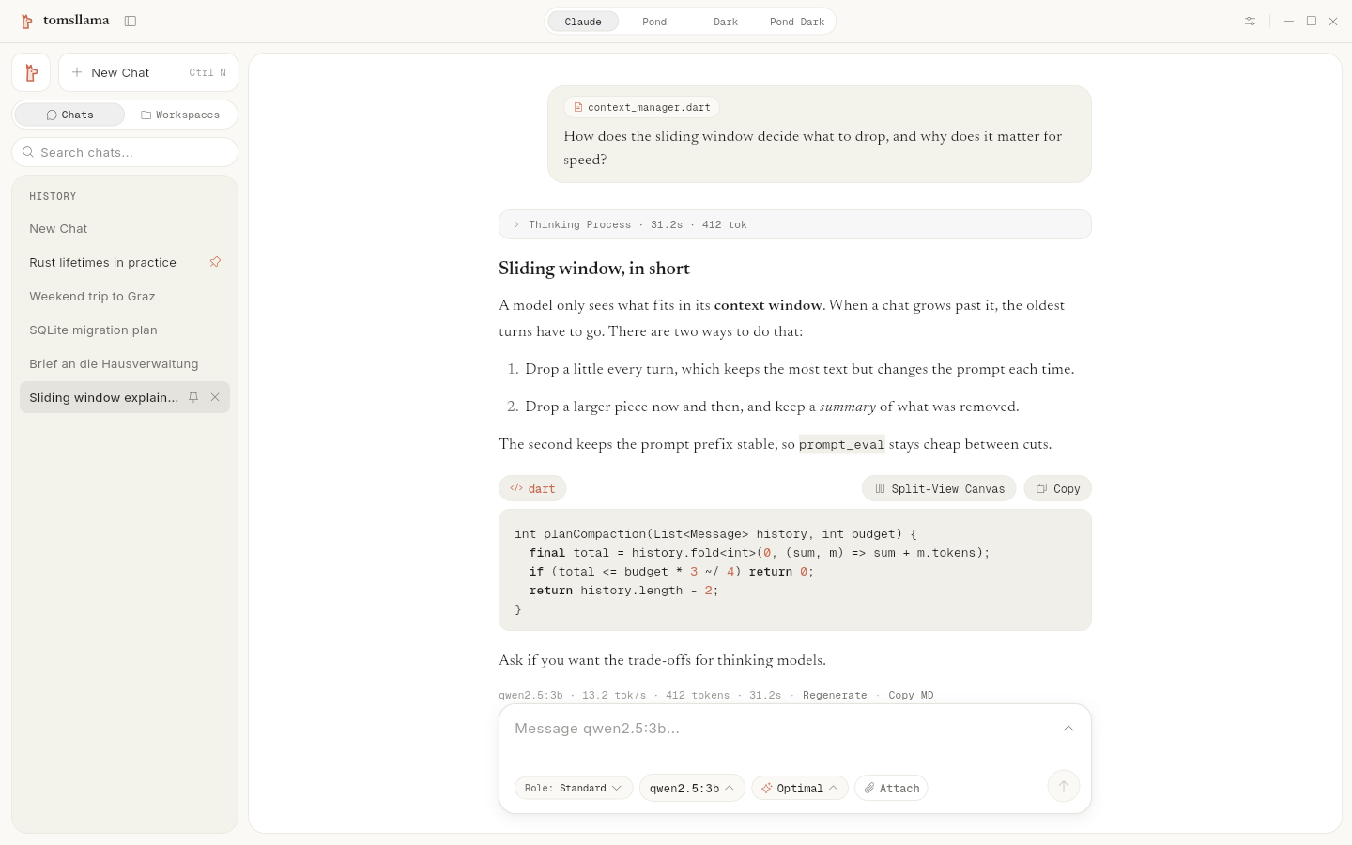Viewport: 1352px width, 845px height.
Task: Open the SQLite migration plan chat
Action: point(125,330)
